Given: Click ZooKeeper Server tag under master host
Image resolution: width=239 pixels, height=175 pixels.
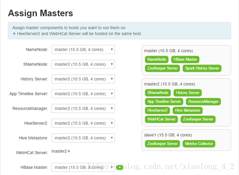Looking at the screenshot, I should tap(163, 68).
